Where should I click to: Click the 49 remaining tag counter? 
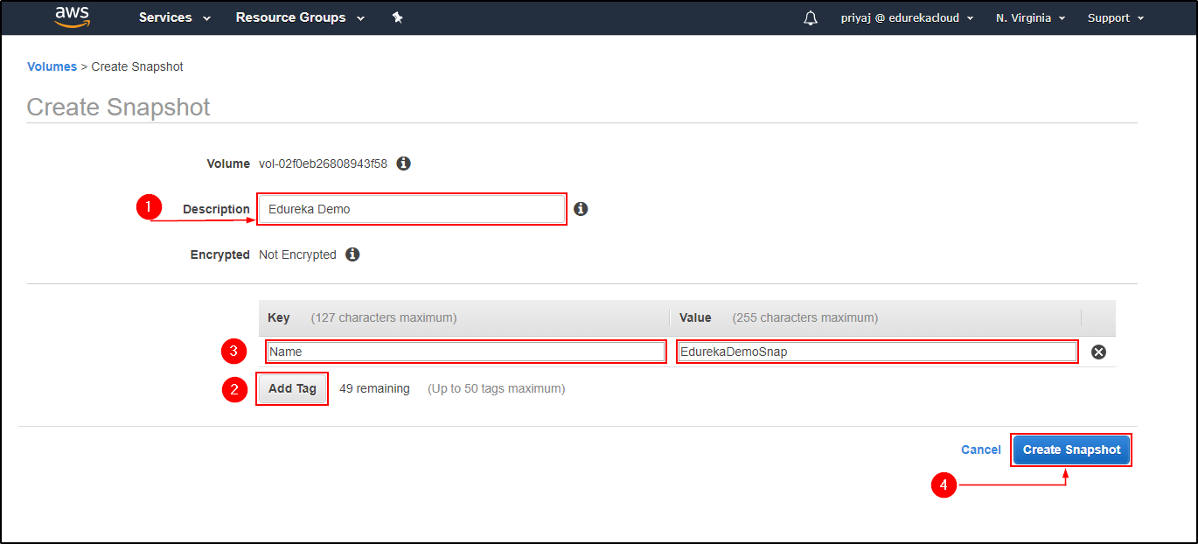coord(374,388)
